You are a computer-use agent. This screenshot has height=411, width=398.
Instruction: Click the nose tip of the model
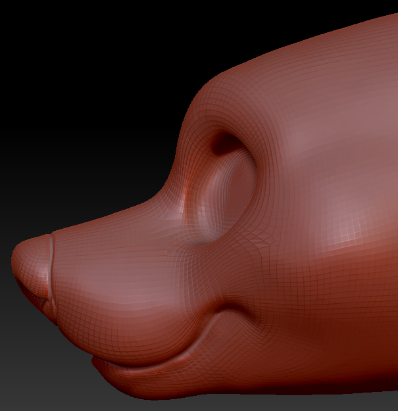(x=32, y=266)
